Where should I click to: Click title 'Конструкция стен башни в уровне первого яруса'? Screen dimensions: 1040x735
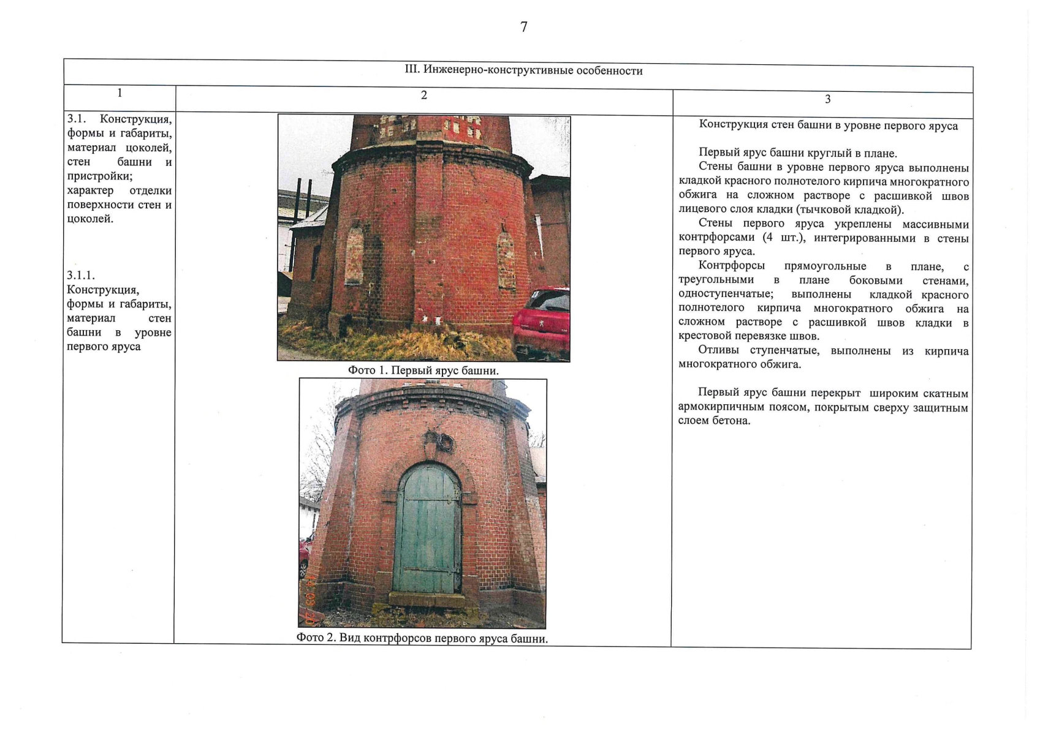tap(828, 126)
